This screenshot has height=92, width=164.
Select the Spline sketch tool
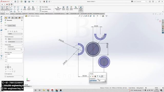[x=18, y=7]
